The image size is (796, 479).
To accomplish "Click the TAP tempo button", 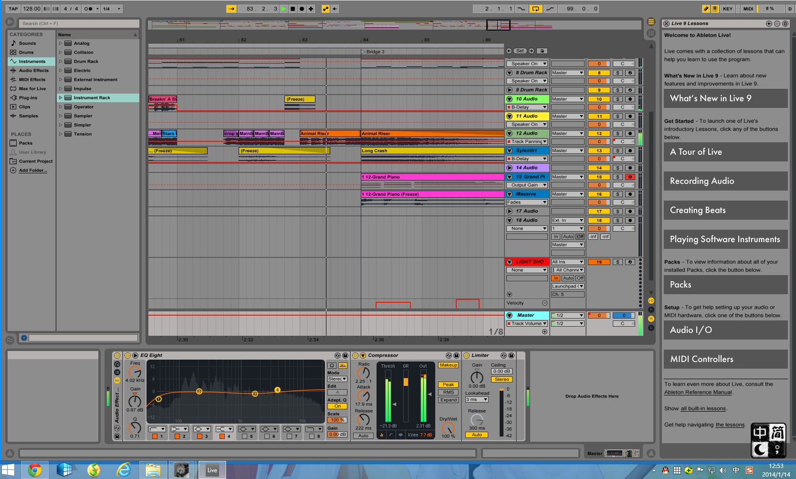I will (13, 9).
